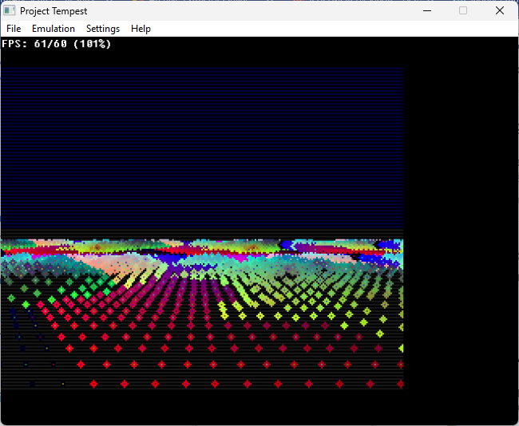Click the greyed-out maximize button
Viewport: 519px width, 426px height.
pos(463,11)
